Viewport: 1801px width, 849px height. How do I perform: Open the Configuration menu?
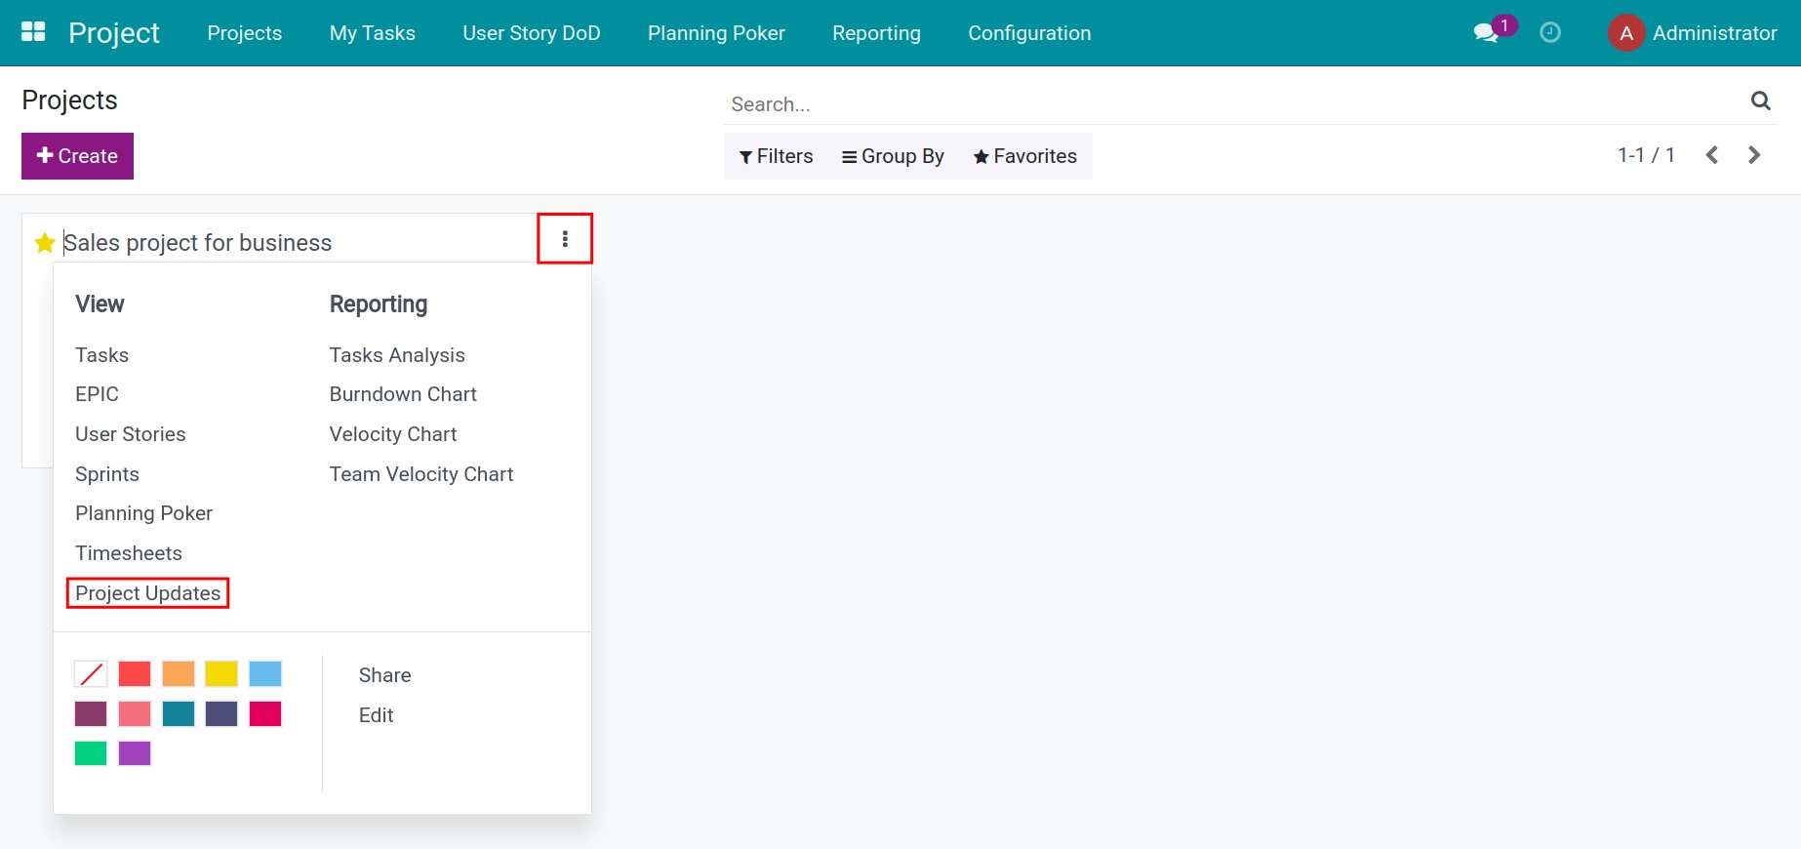pos(1029,33)
